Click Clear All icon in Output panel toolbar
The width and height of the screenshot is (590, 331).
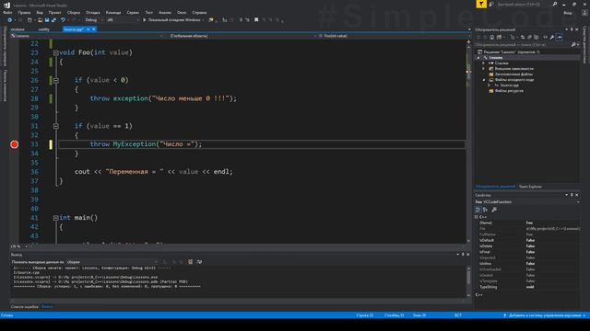(x=191, y=262)
